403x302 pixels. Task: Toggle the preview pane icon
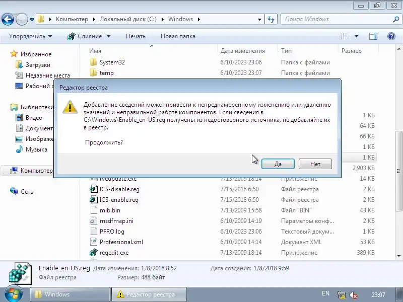coord(373,36)
